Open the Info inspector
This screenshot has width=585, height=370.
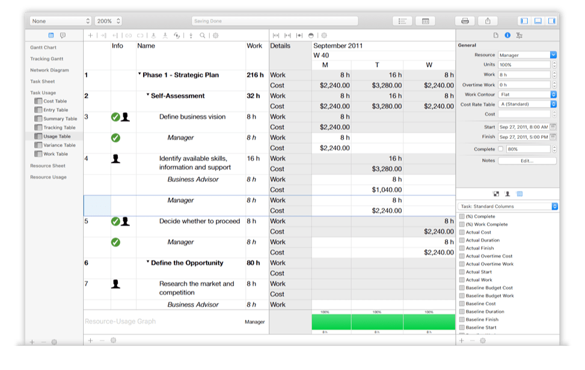tap(507, 35)
